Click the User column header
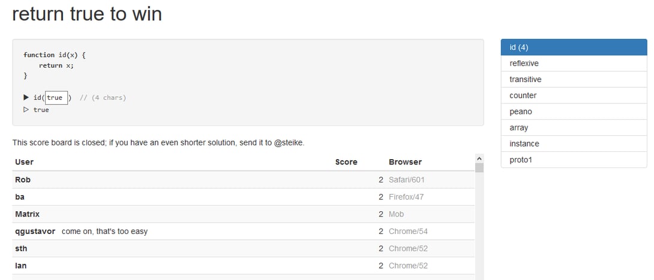This screenshot has width=654, height=280. pos(24,162)
